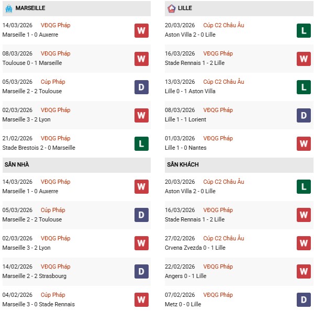Click the W badge for Toulouse 0 - 1 Marseille

(141, 59)
